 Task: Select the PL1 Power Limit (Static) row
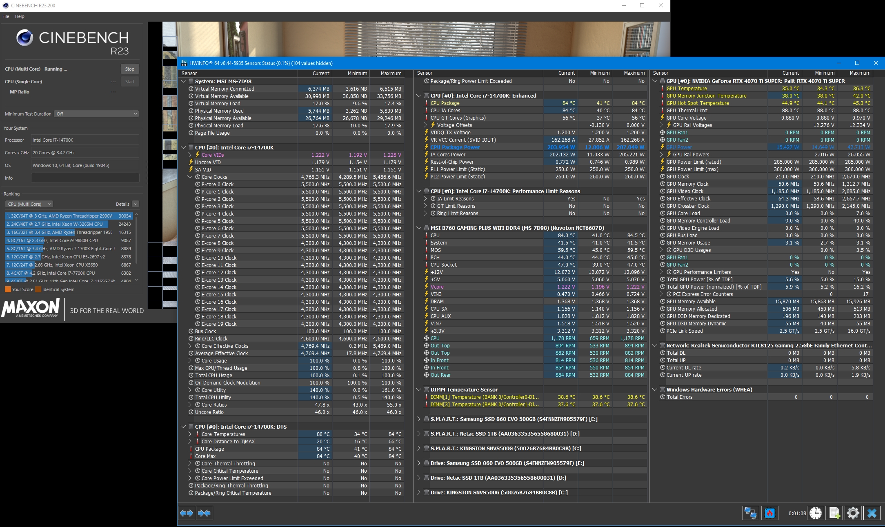(x=535, y=169)
